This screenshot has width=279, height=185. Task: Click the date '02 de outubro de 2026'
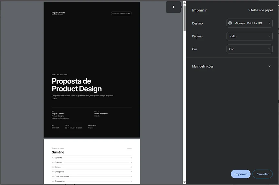point(73,128)
